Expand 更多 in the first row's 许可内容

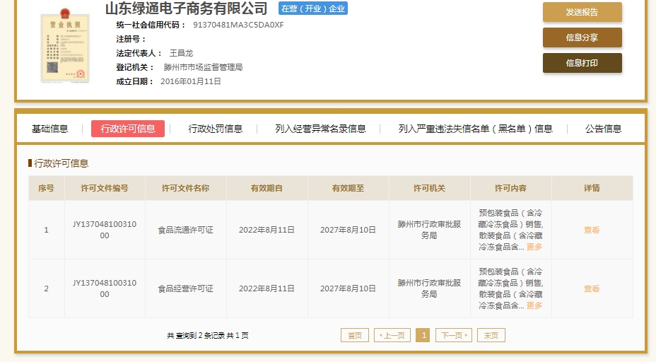534,247
